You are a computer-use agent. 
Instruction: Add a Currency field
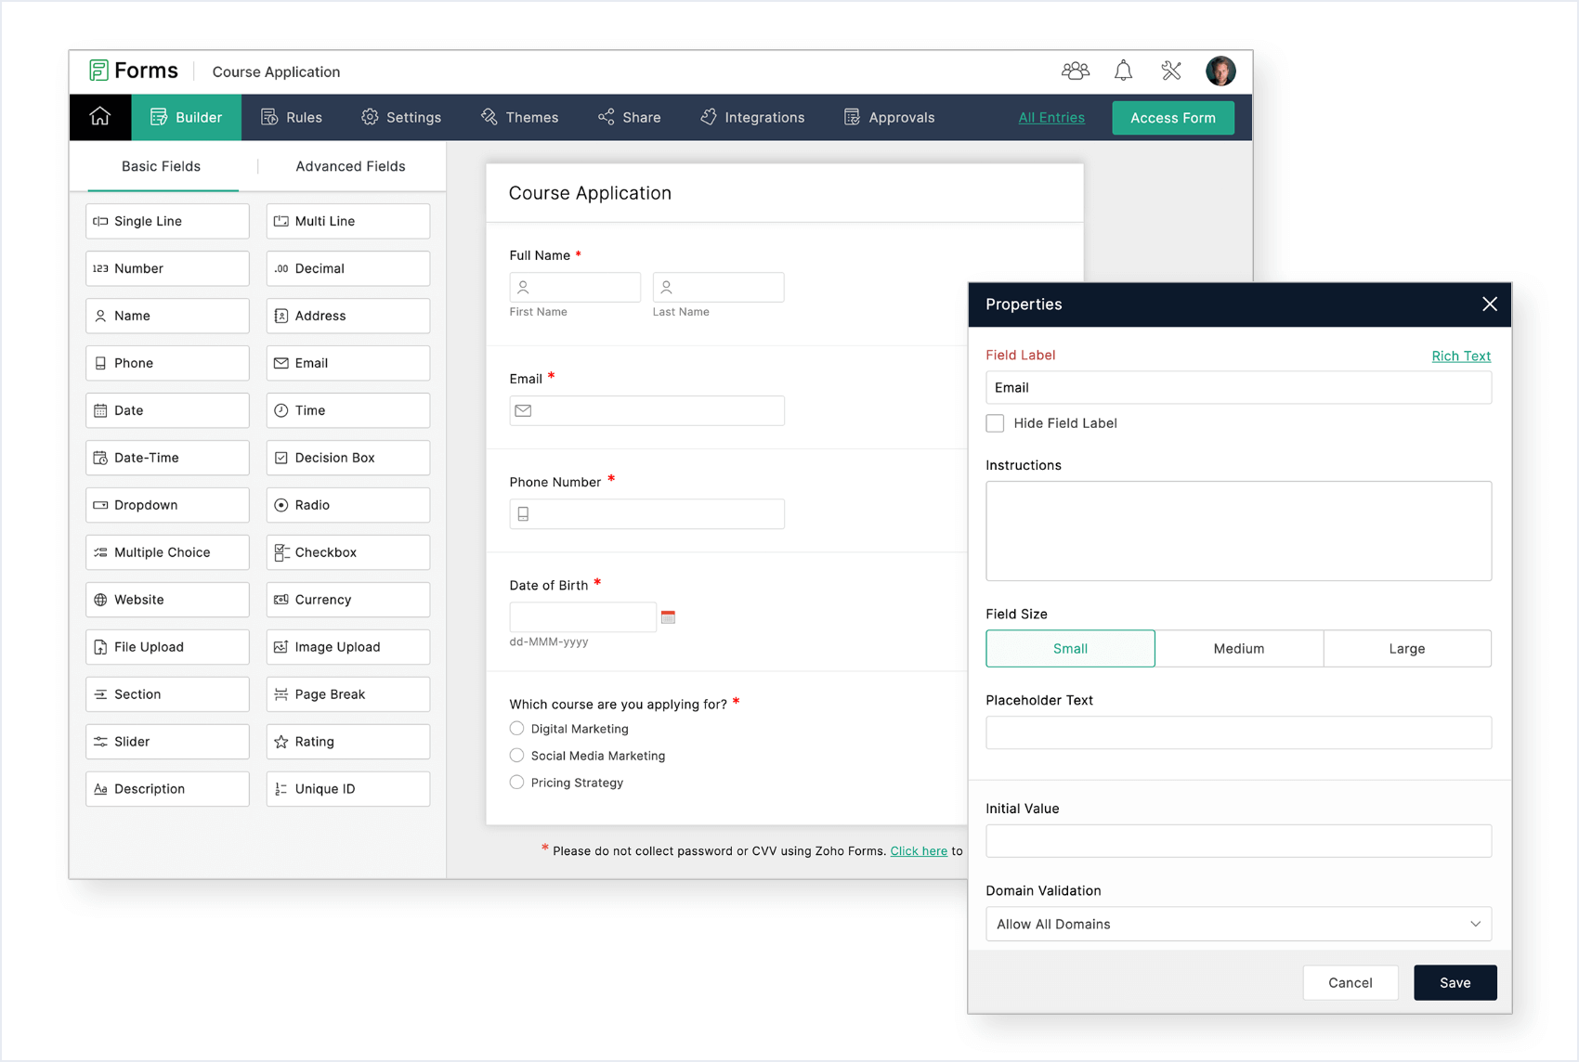click(x=347, y=599)
